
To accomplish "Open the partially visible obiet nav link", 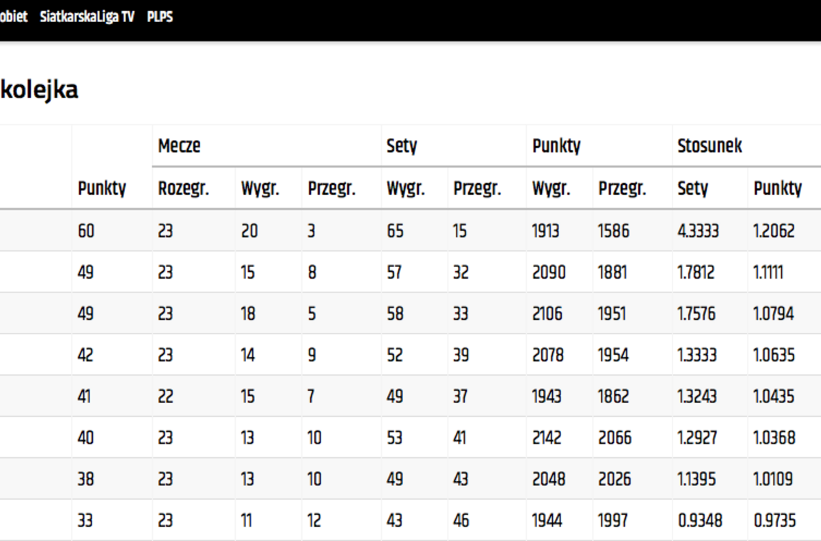I will click(x=14, y=16).
